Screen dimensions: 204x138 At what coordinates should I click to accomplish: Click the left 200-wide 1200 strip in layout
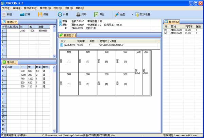139,73
